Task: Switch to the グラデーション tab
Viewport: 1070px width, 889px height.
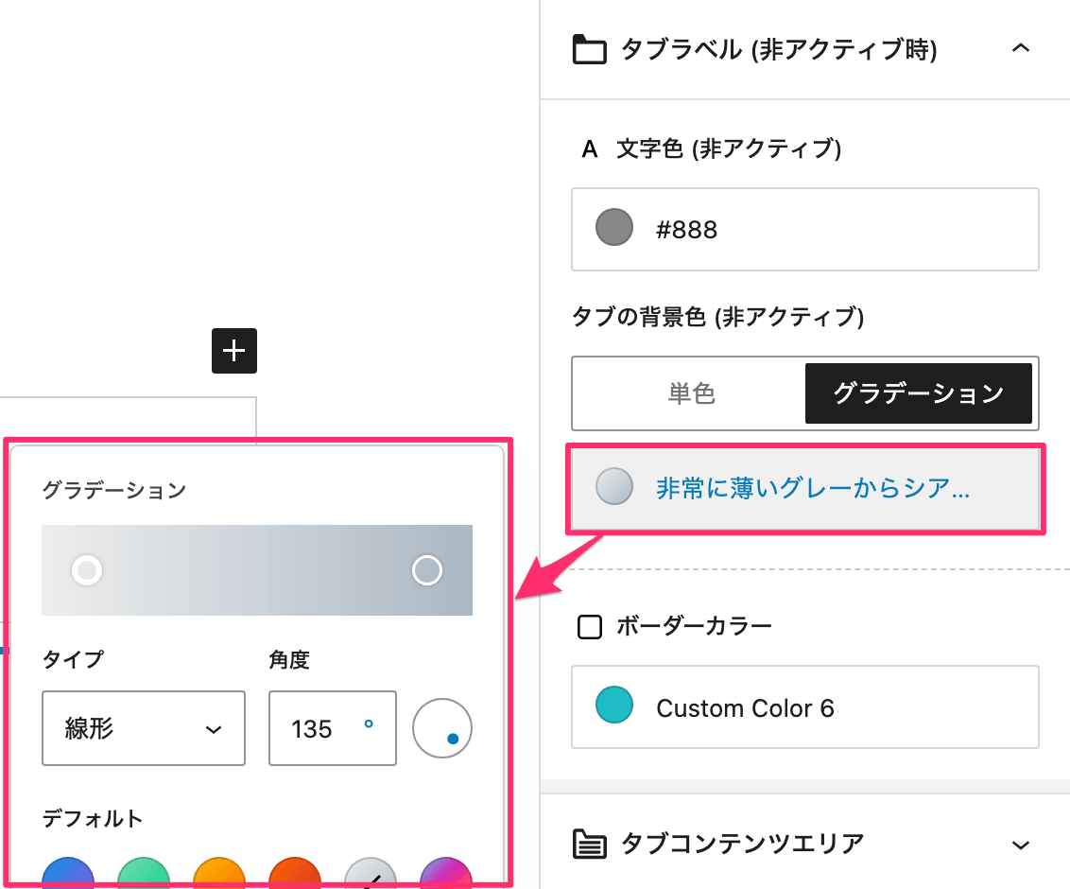Action: tap(917, 393)
